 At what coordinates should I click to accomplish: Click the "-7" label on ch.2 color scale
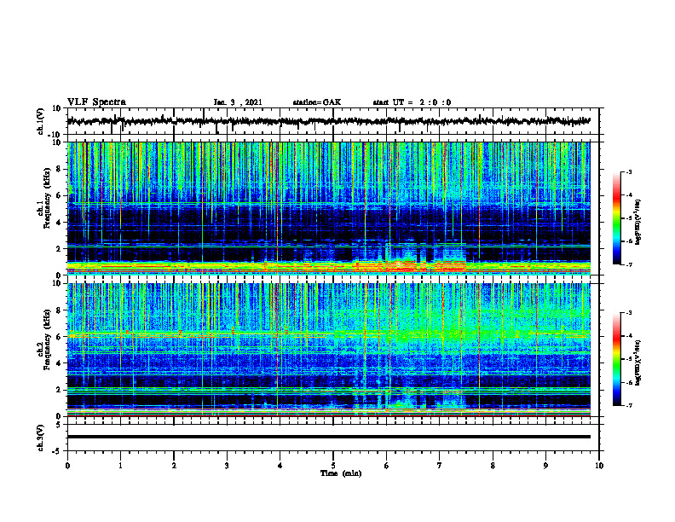click(x=628, y=406)
